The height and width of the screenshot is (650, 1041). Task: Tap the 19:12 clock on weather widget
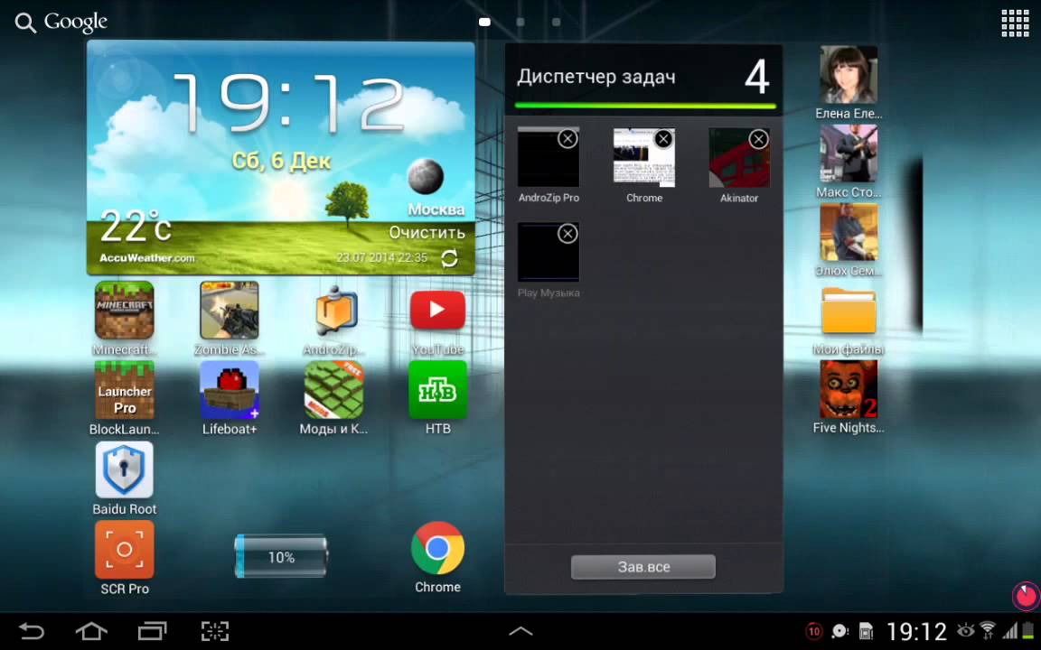287,103
